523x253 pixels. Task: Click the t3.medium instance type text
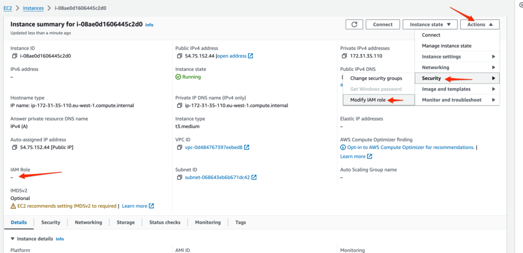point(187,126)
